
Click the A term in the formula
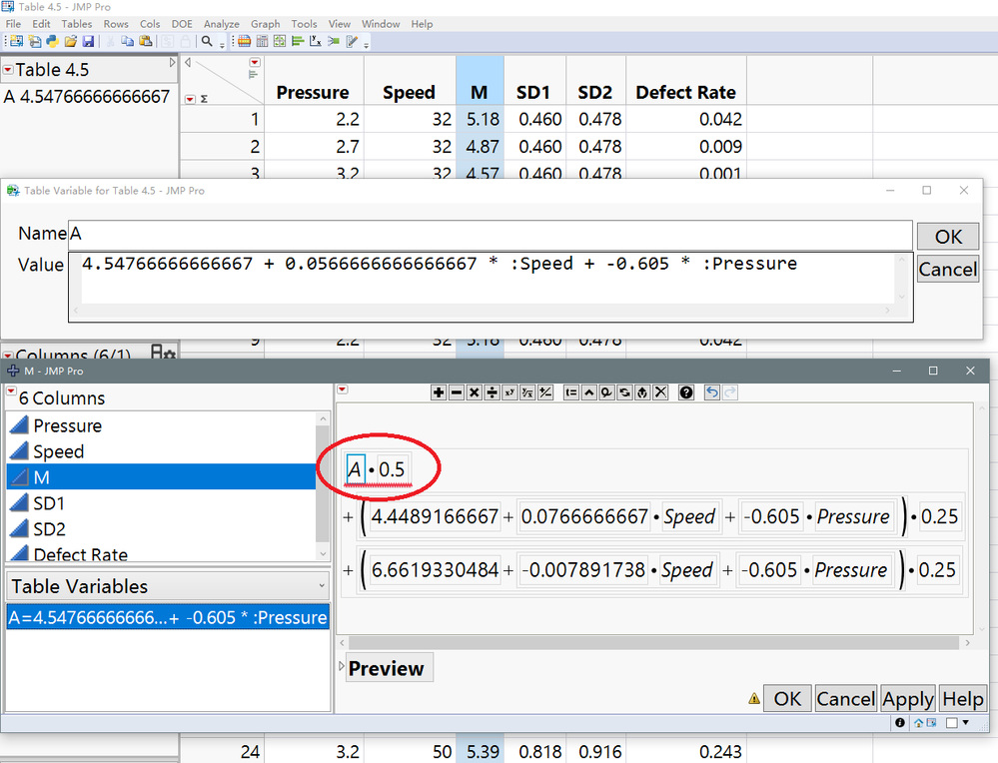(x=355, y=469)
